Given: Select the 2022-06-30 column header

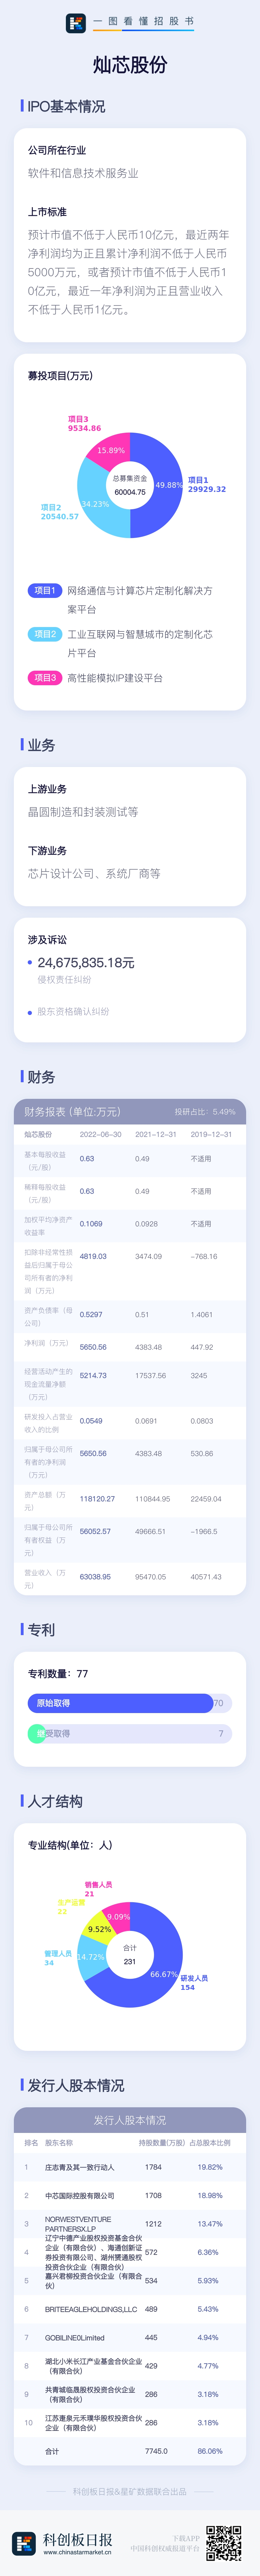Looking at the screenshot, I should pos(100,1134).
